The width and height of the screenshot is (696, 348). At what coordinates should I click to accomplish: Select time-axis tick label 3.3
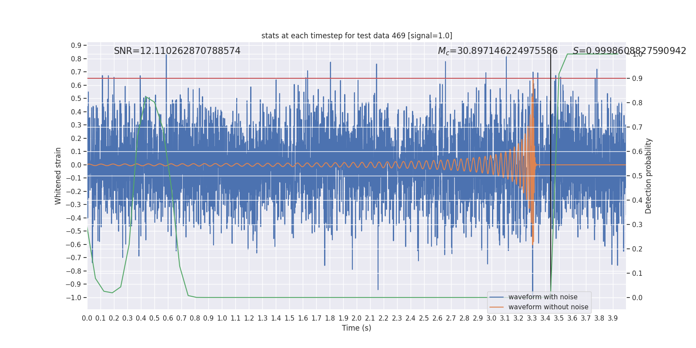(532, 318)
